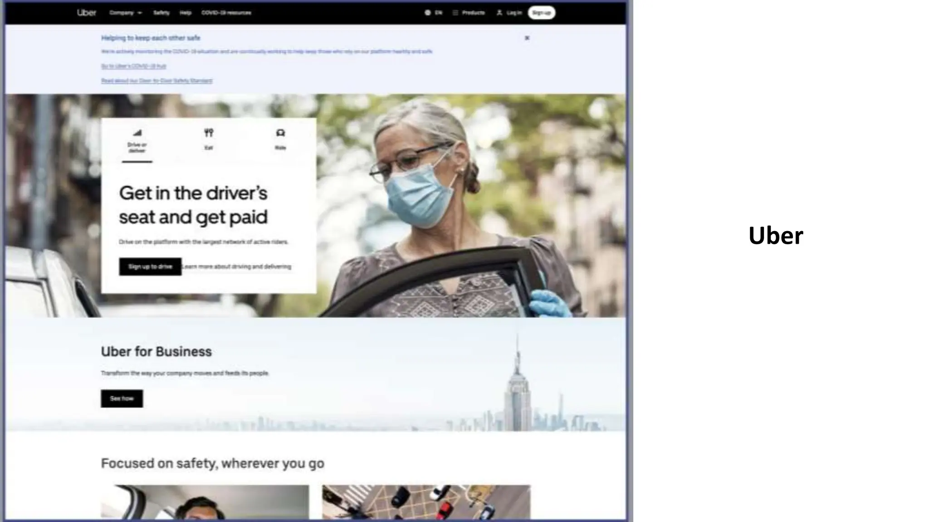929x522 pixels.
Task: Click the globe language icon
Action: click(428, 13)
